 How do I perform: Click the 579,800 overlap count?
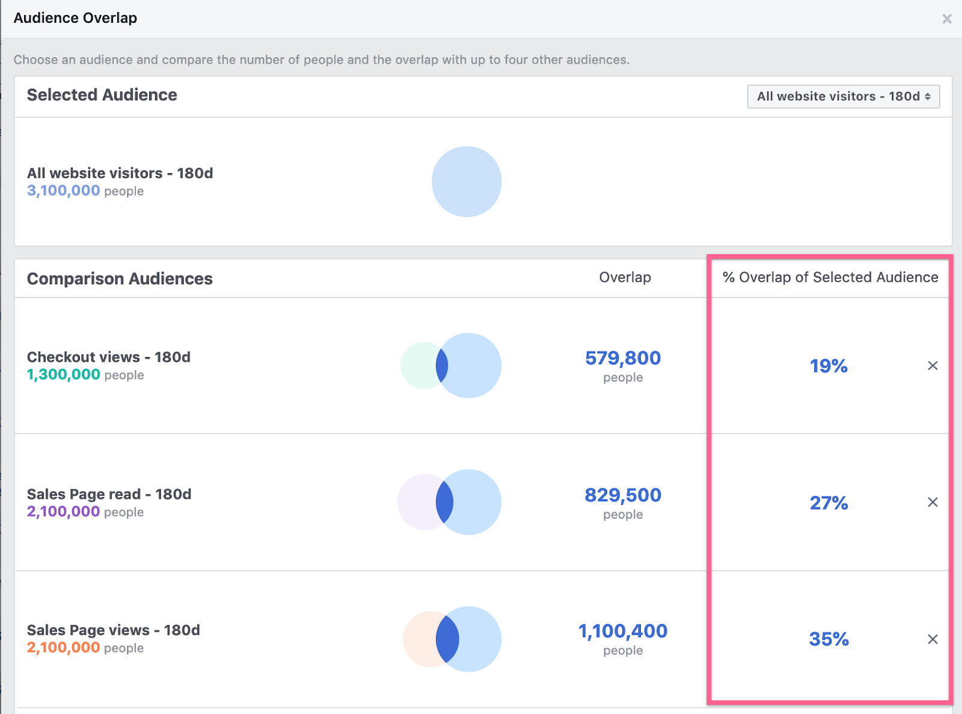coord(623,358)
